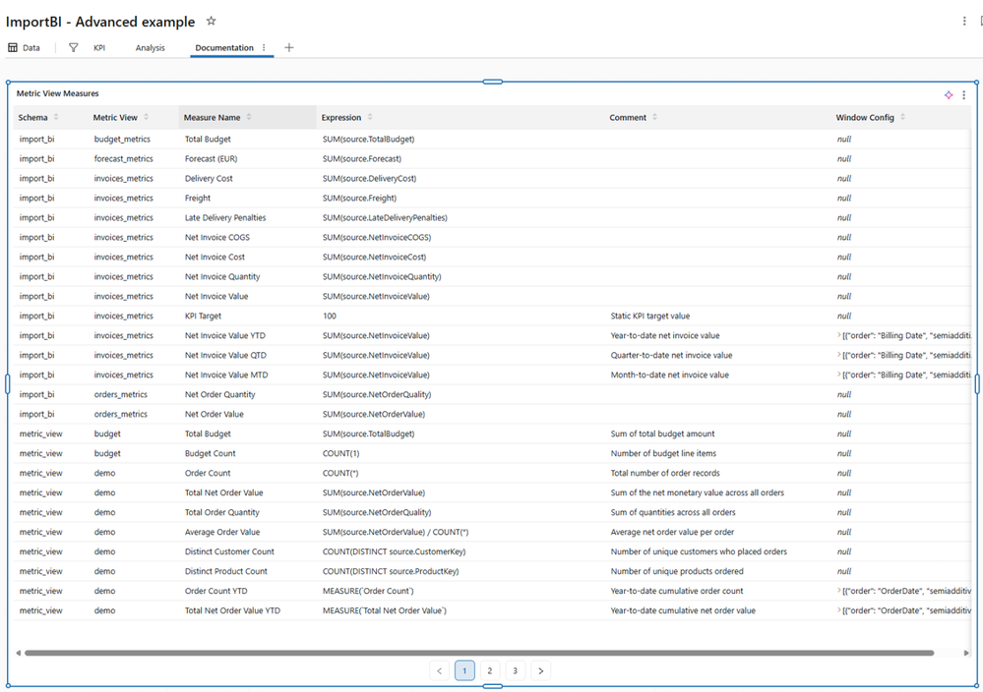Click the Quarter-to-date net invoice value comment
Image resolution: width=983 pixels, height=692 pixels.
671,355
